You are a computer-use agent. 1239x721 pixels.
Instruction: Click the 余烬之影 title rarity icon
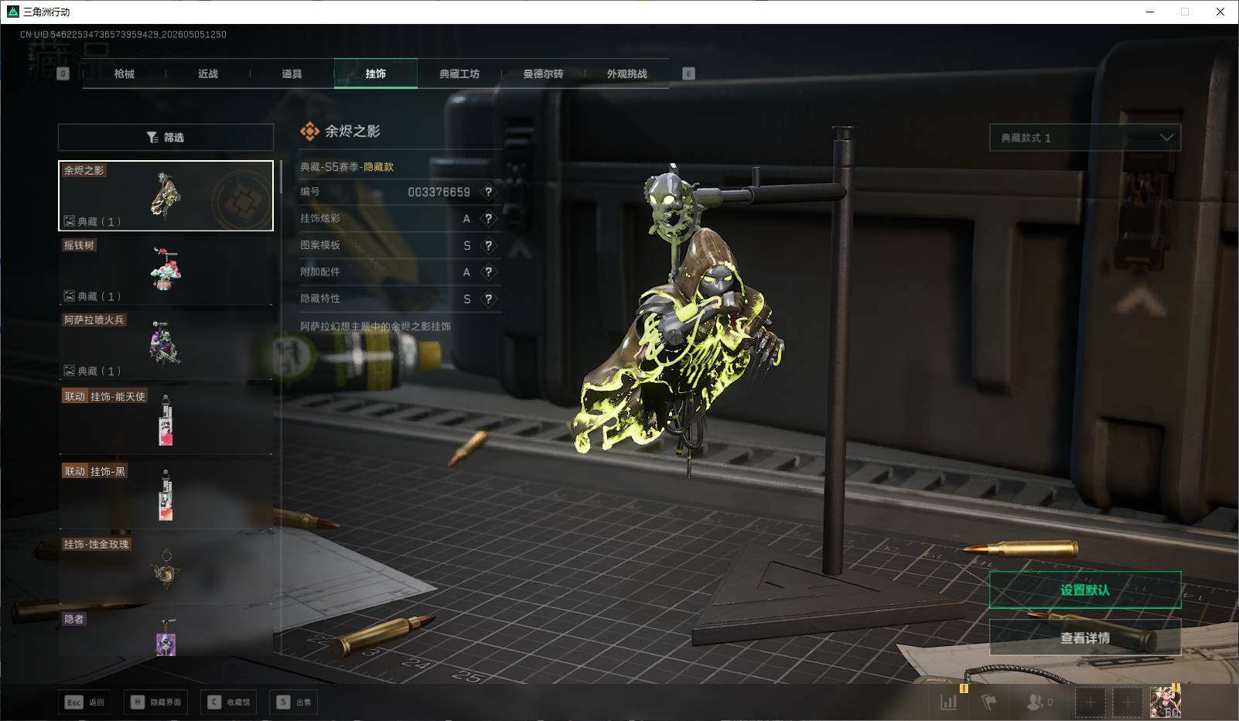[309, 132]
